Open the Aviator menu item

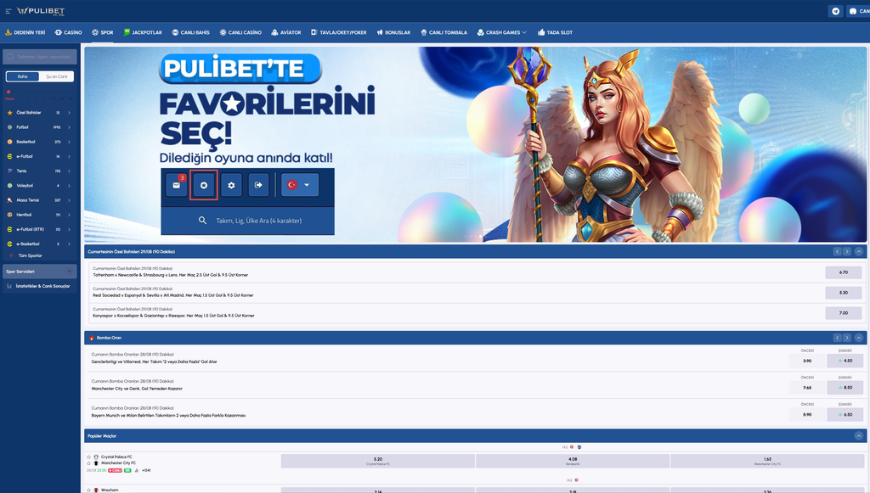[x=286, y=33]
